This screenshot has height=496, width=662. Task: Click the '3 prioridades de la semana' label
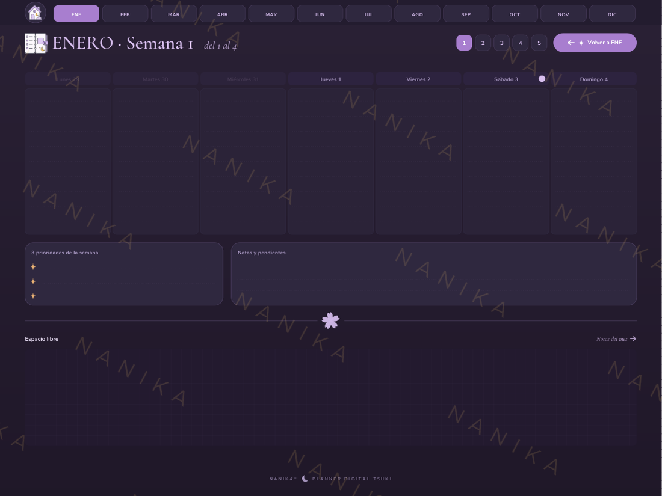click(x=64, y=253)
